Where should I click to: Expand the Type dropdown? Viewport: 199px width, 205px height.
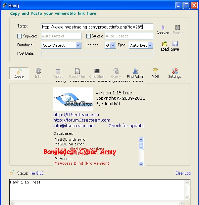(150, 45)
